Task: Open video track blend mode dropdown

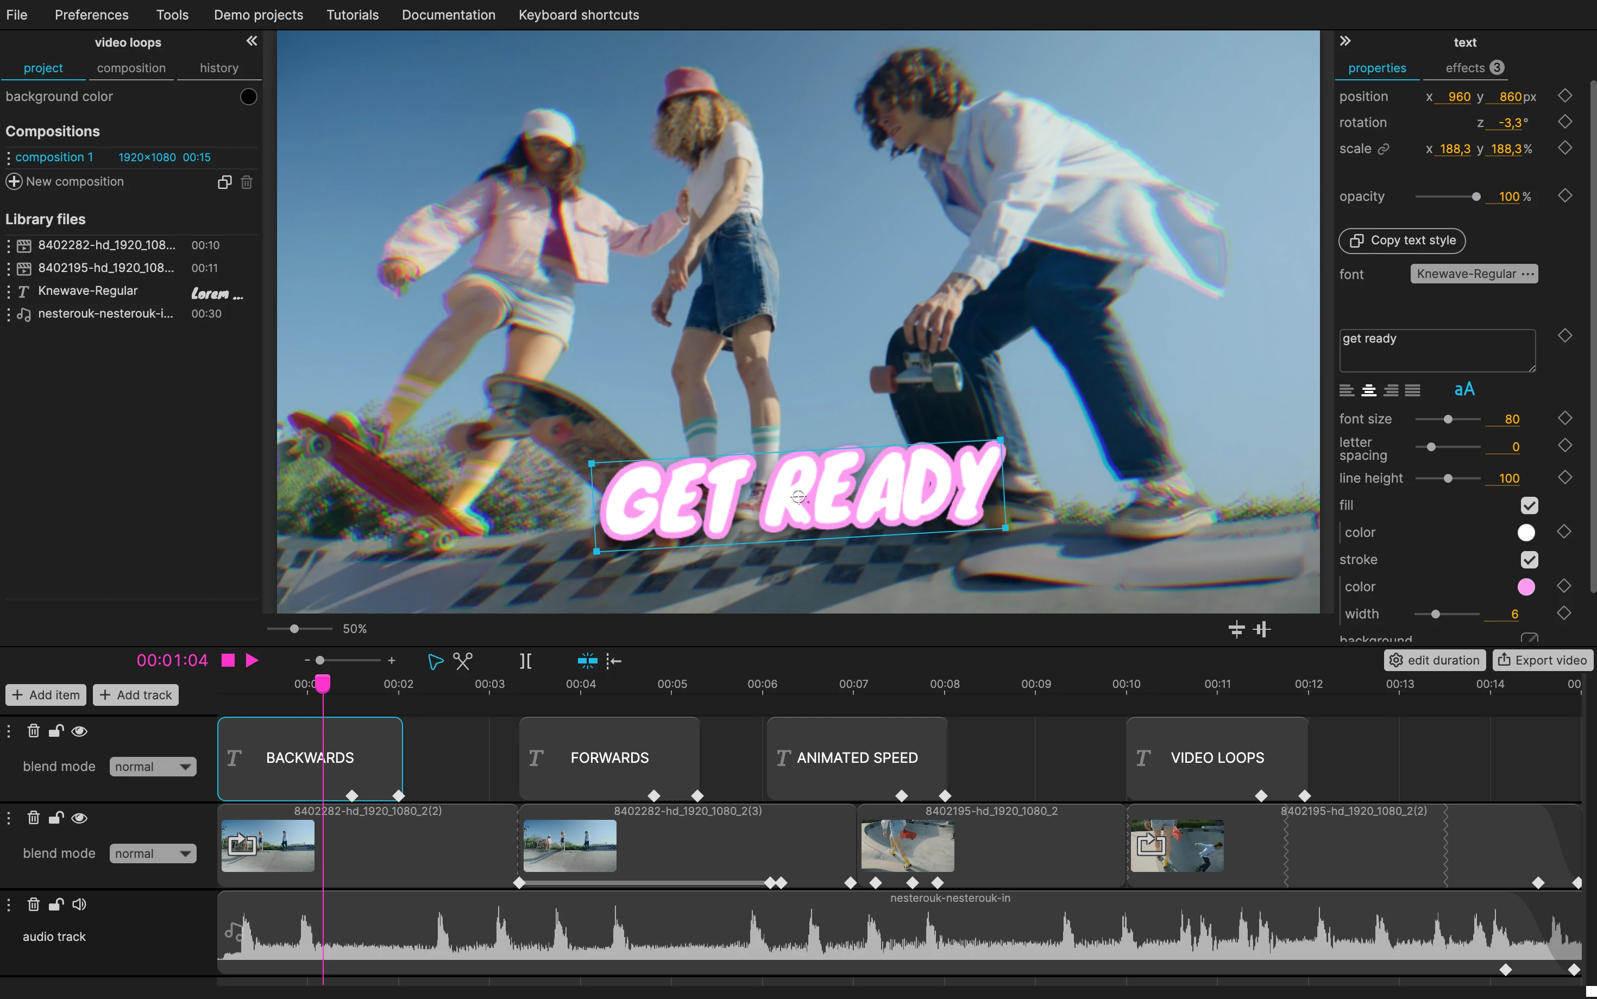Action: point(153,853)
